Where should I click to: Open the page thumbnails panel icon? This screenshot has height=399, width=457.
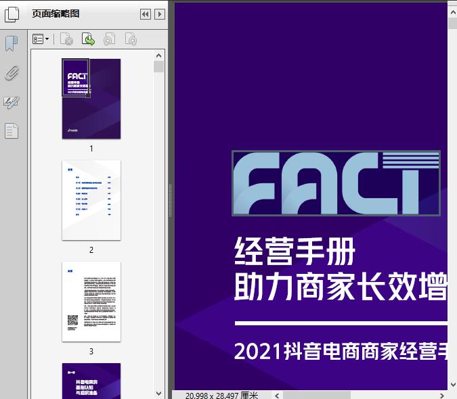point(12,14)
